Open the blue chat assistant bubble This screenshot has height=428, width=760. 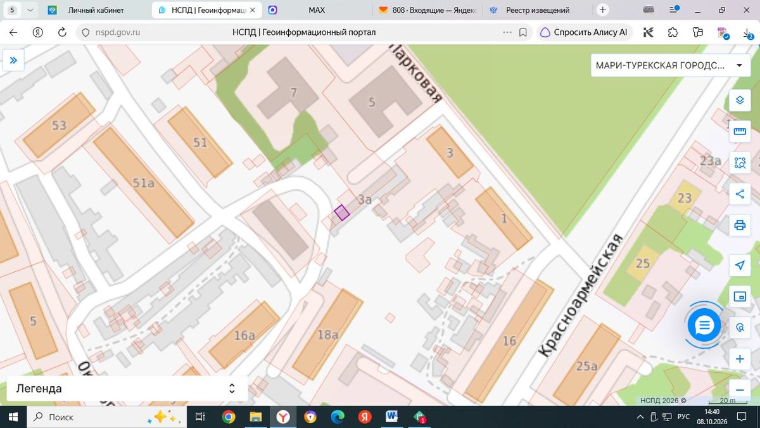pos(704,325)
